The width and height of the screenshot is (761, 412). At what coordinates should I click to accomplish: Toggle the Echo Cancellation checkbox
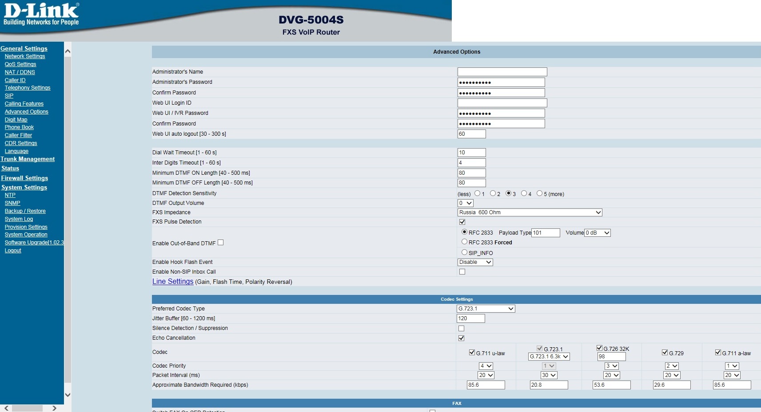tap(461, 338)
